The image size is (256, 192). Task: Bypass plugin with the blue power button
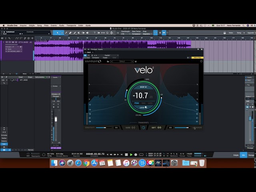point(85,55)
